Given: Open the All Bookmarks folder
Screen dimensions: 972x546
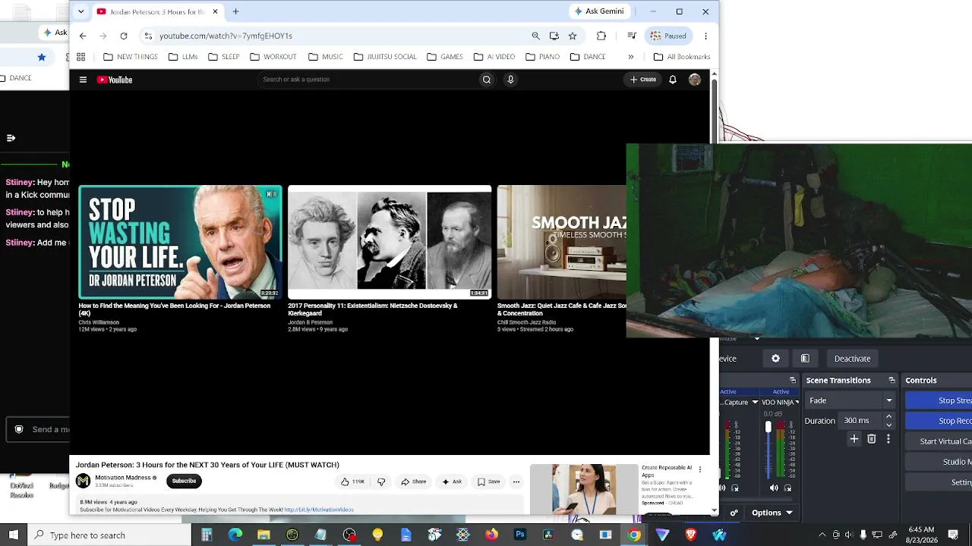Looking at the screenshot, I should click(x=682, y=57).
